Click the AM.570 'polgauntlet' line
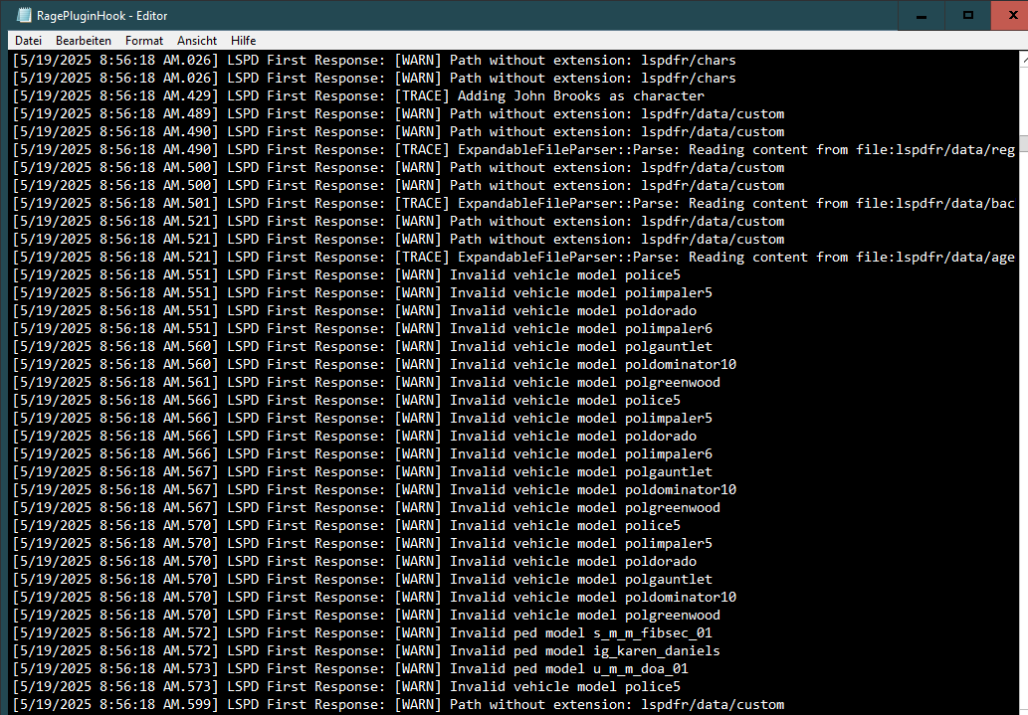This screenshot has height=715, width=1028. click(x=362, y=580)
